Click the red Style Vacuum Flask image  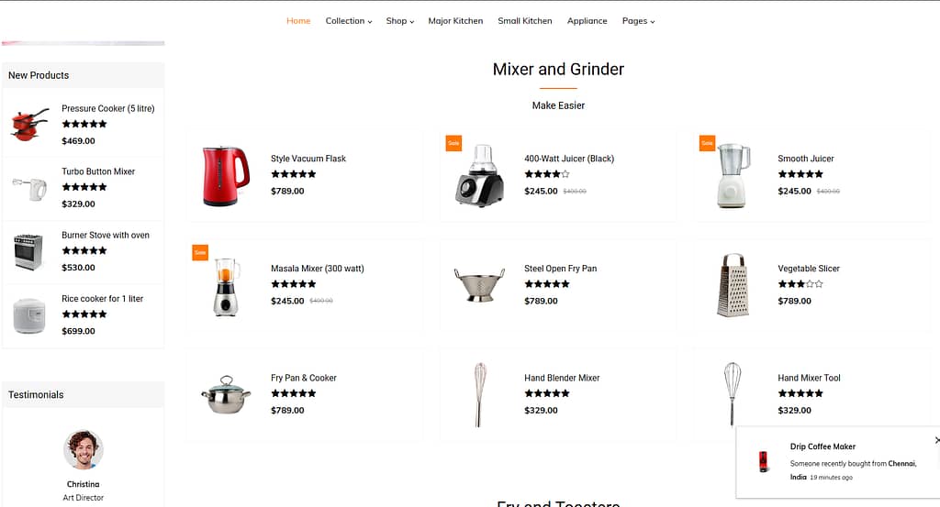(x=226, y=175)
